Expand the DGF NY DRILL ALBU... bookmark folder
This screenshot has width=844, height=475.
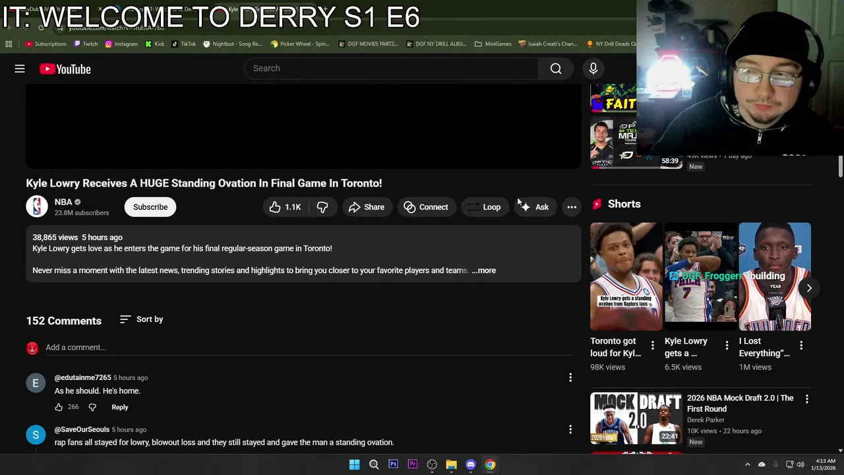[x=437, y=44]
